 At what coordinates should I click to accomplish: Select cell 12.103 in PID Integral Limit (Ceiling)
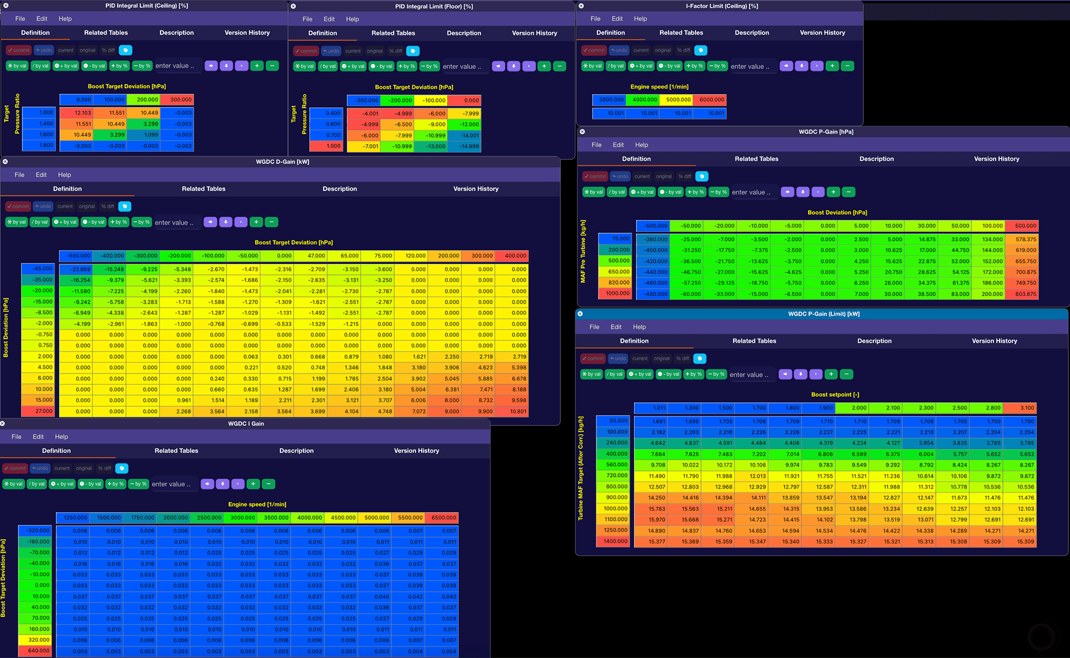coord(76,113)
